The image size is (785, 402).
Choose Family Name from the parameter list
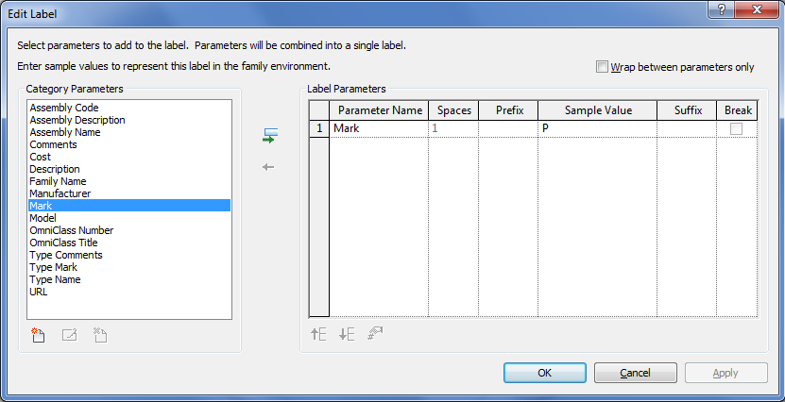coord(58,181)
